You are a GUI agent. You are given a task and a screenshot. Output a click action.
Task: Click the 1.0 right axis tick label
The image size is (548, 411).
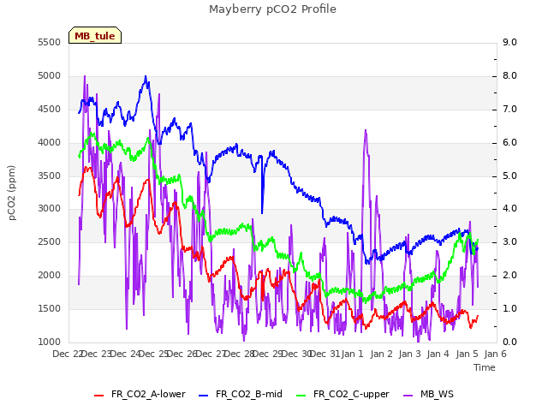pyautogui.click(x=509, y=308)
